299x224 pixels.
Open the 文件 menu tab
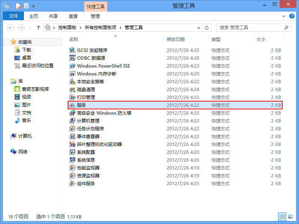[13, 16]
